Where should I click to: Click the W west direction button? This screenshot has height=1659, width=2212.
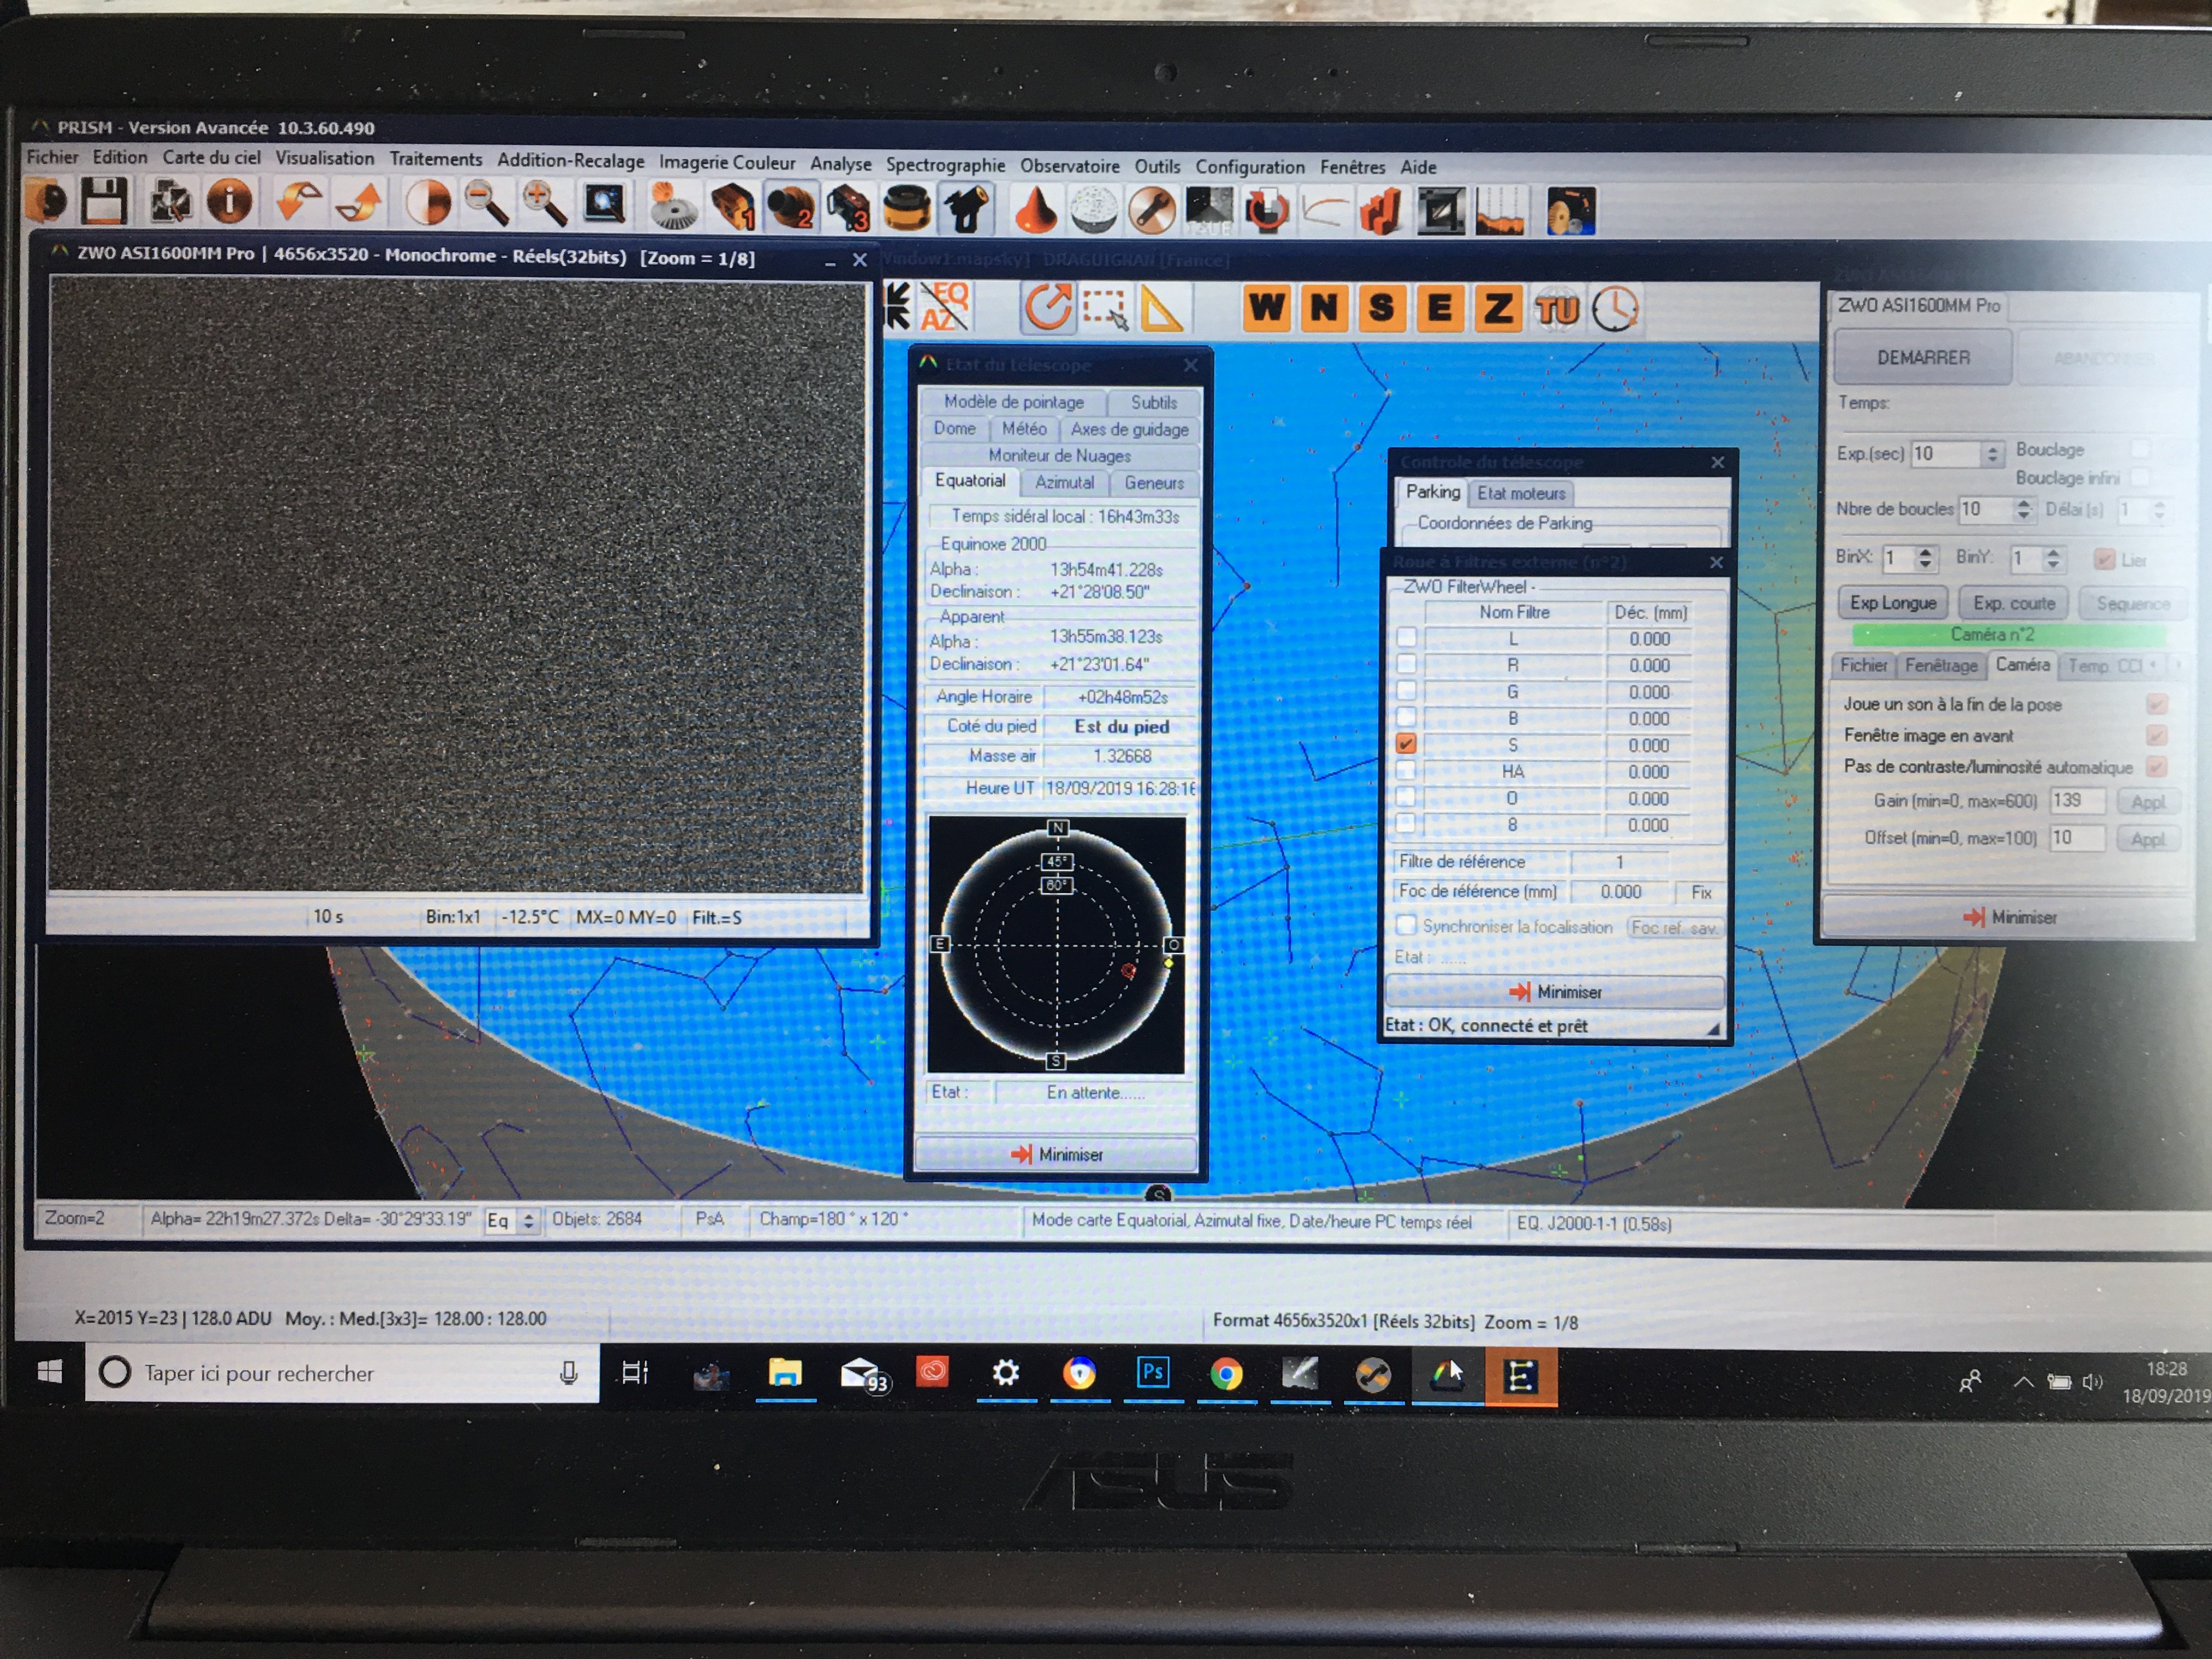coord(1266,308)
